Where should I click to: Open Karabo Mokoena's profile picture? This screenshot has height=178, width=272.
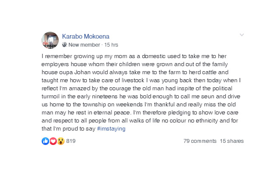[50, 40]
